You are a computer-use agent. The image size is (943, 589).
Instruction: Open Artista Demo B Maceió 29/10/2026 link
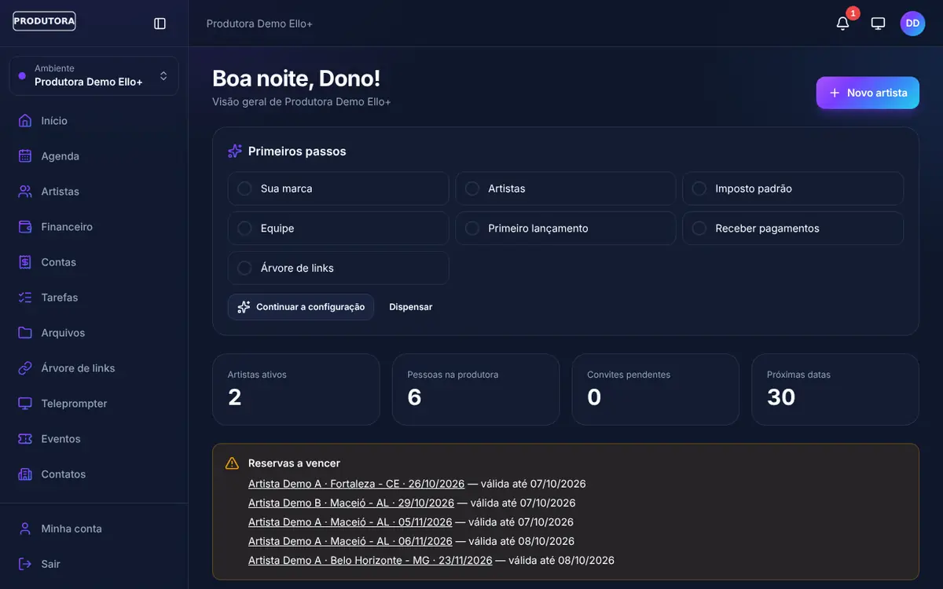point(351,503)
